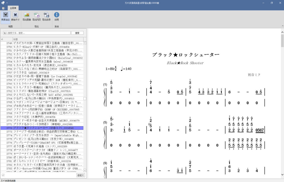
Task: Select row 3773 フリージア-机动战士敢达
Action: point(42,131)
